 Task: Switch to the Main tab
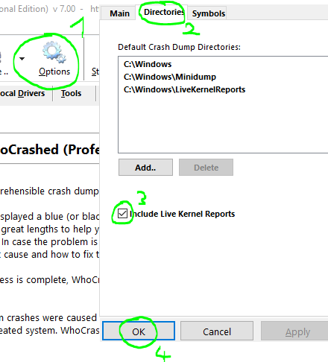click(119, 13)
